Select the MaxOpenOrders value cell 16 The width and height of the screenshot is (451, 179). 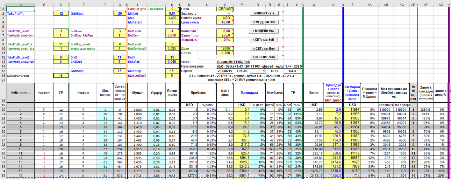(x=61, y=75)
